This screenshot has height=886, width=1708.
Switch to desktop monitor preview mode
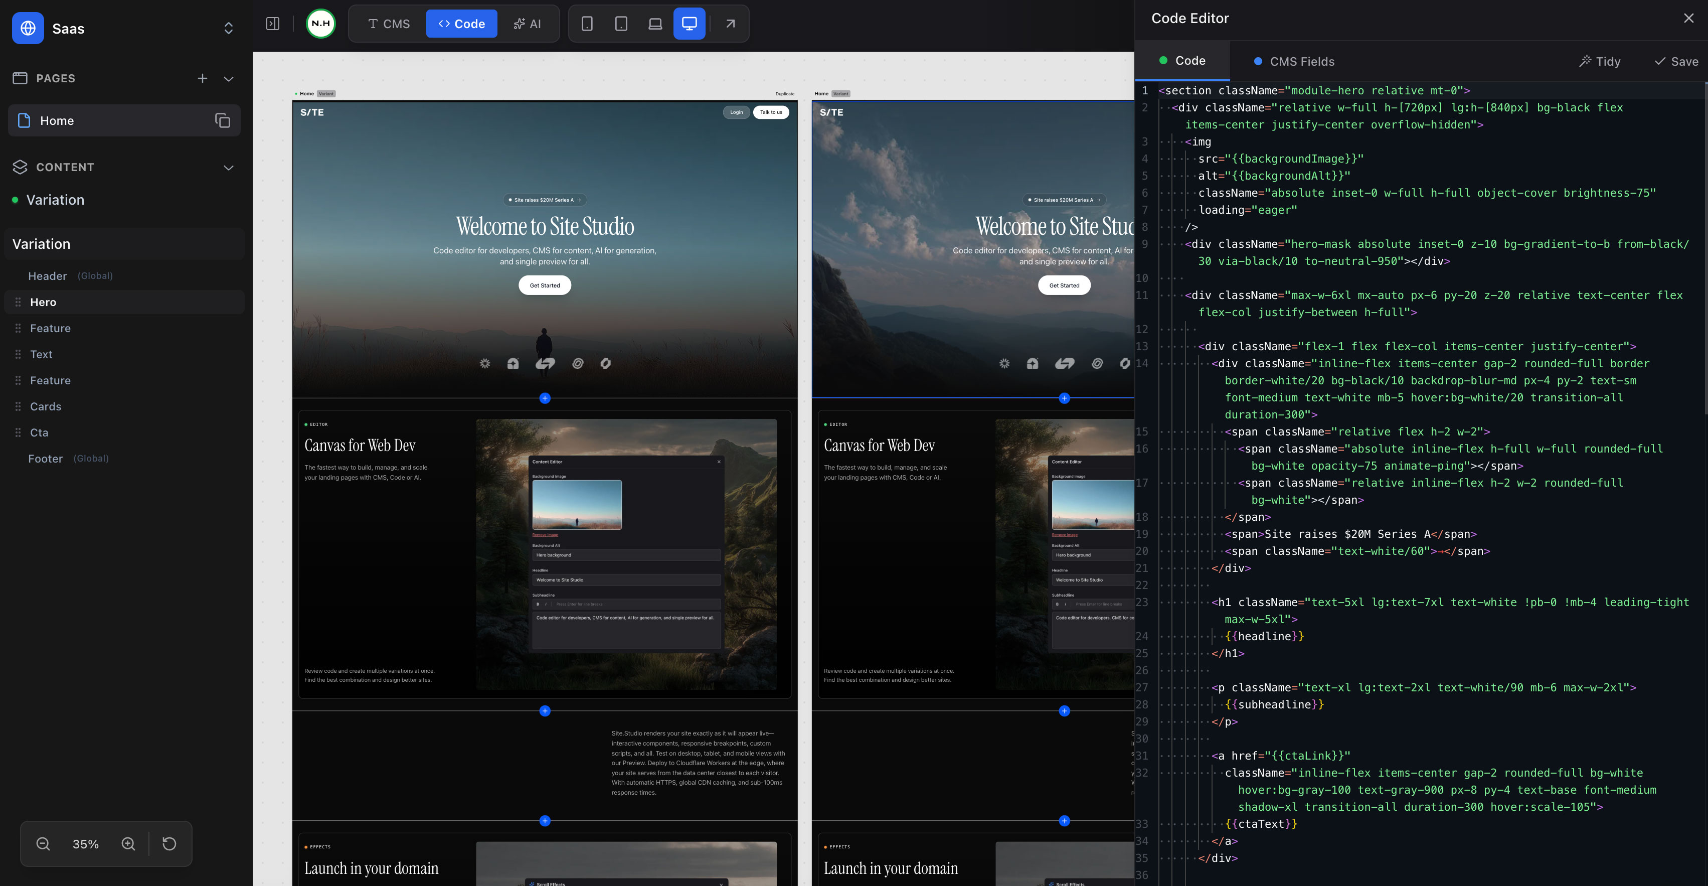689,24
